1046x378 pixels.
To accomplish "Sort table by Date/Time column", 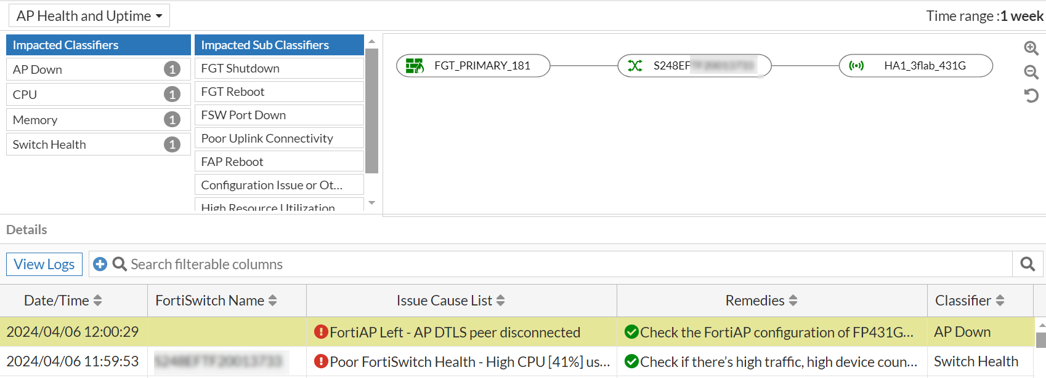I will pyautogui.click(x=97, y=301).
